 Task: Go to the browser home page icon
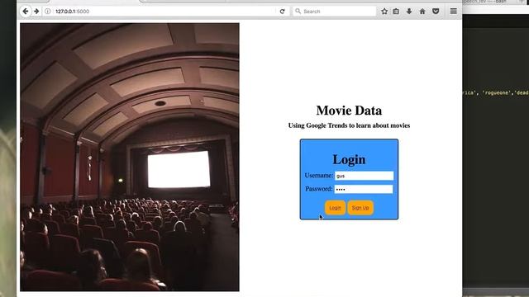(422, 12)
